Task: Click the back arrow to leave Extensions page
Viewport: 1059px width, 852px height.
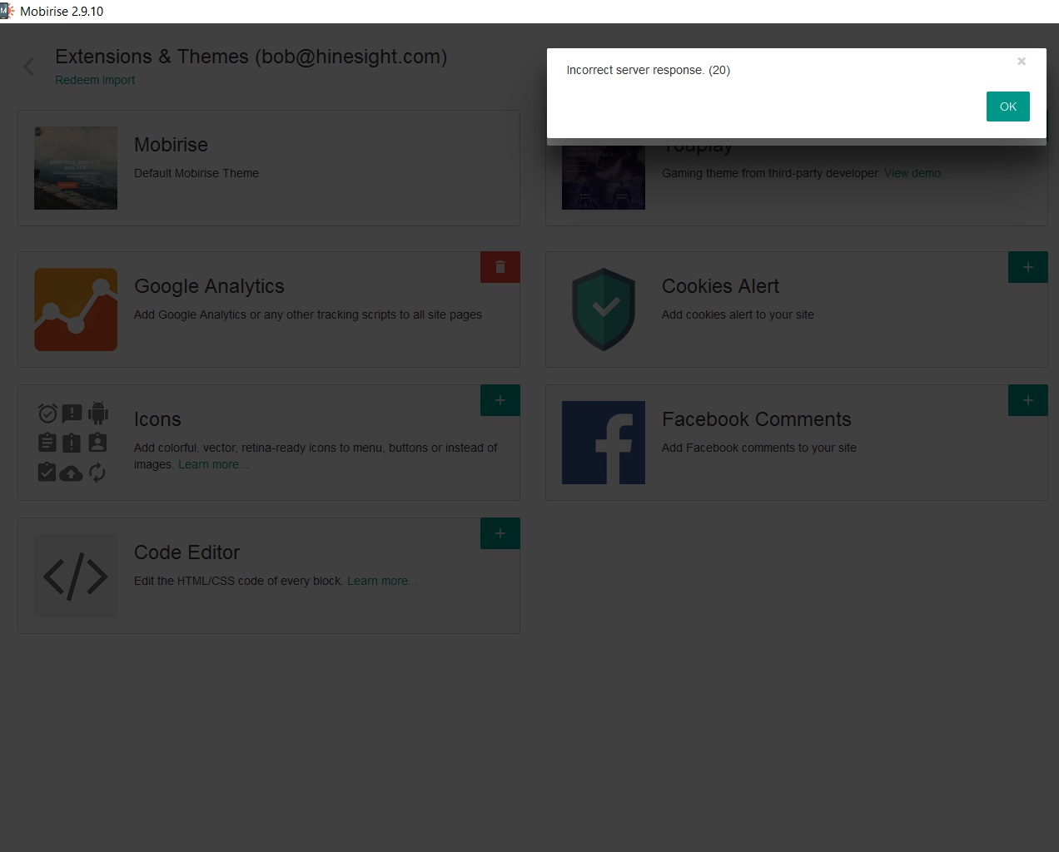Action: [28, 67]
